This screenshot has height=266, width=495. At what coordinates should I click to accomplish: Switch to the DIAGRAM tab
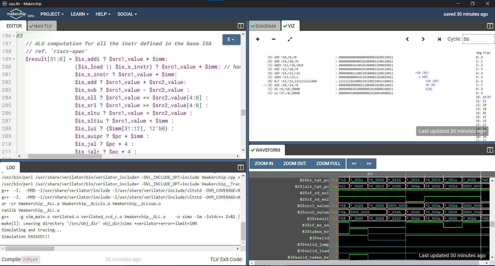265,26
